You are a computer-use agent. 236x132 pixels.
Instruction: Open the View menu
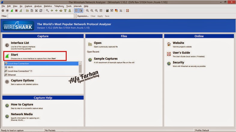pyautogui.click(x=15, y=6)
